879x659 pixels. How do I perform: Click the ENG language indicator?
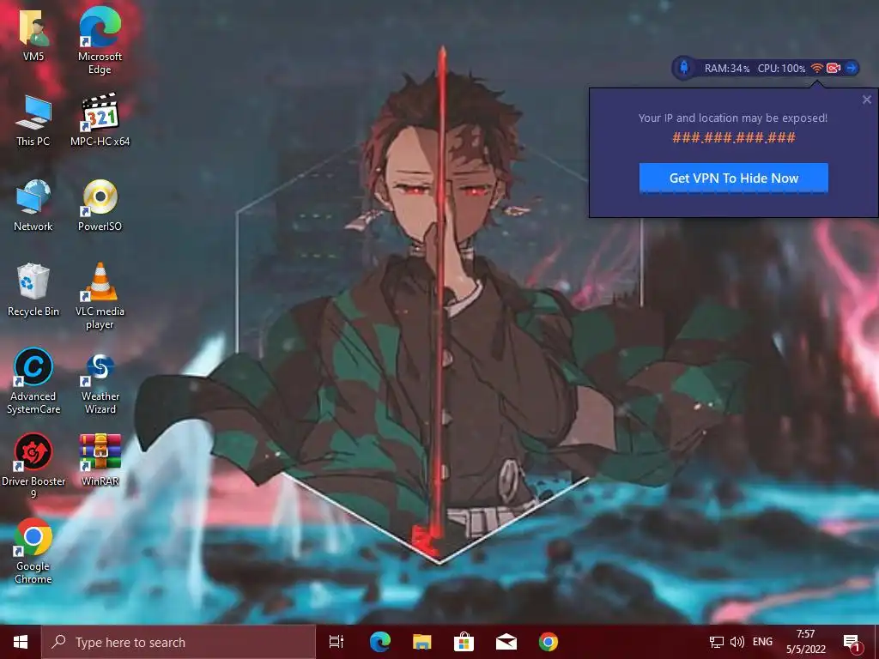click(x=762, y=642)
